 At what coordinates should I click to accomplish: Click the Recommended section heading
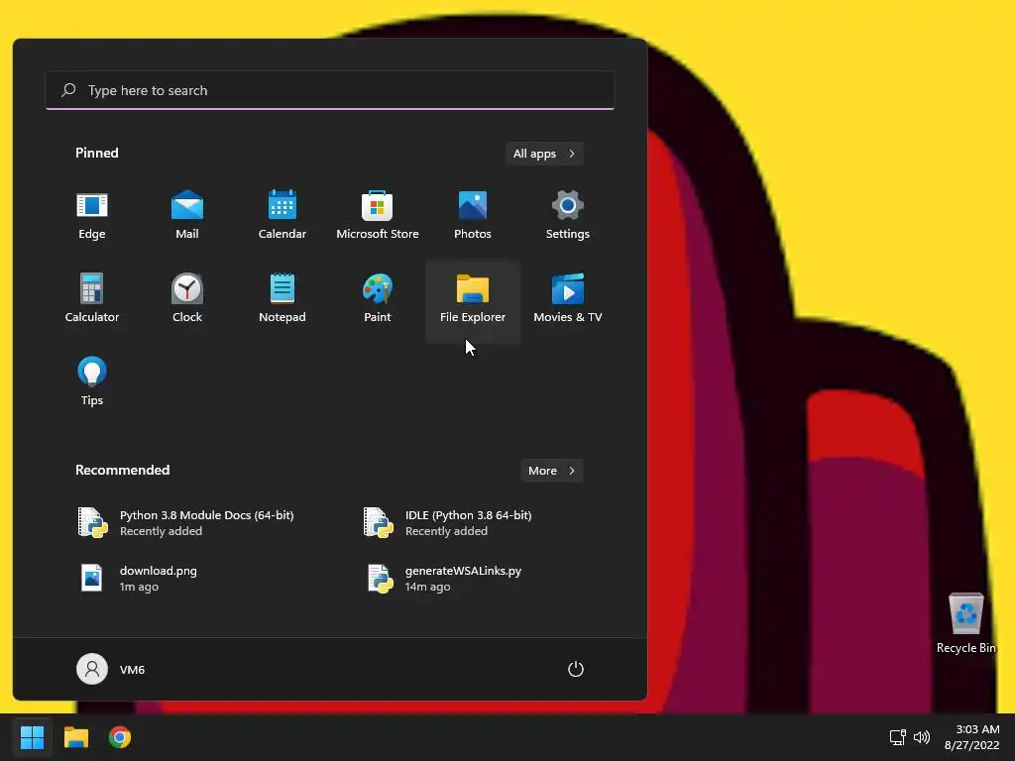[122, 470]
